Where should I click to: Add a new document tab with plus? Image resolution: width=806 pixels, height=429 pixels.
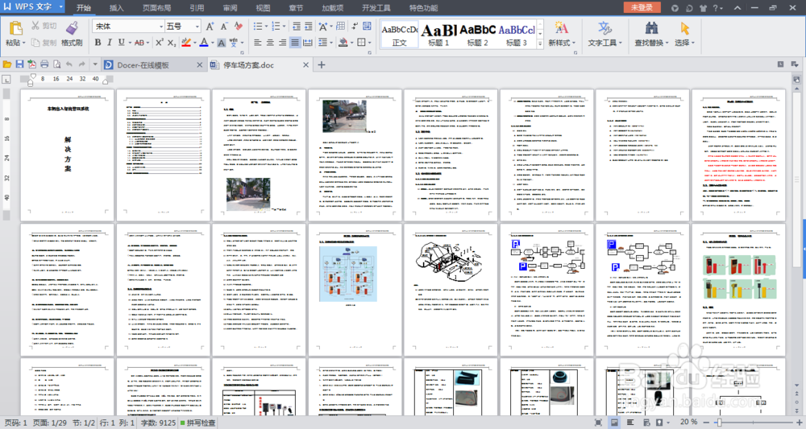coord(322,64)
